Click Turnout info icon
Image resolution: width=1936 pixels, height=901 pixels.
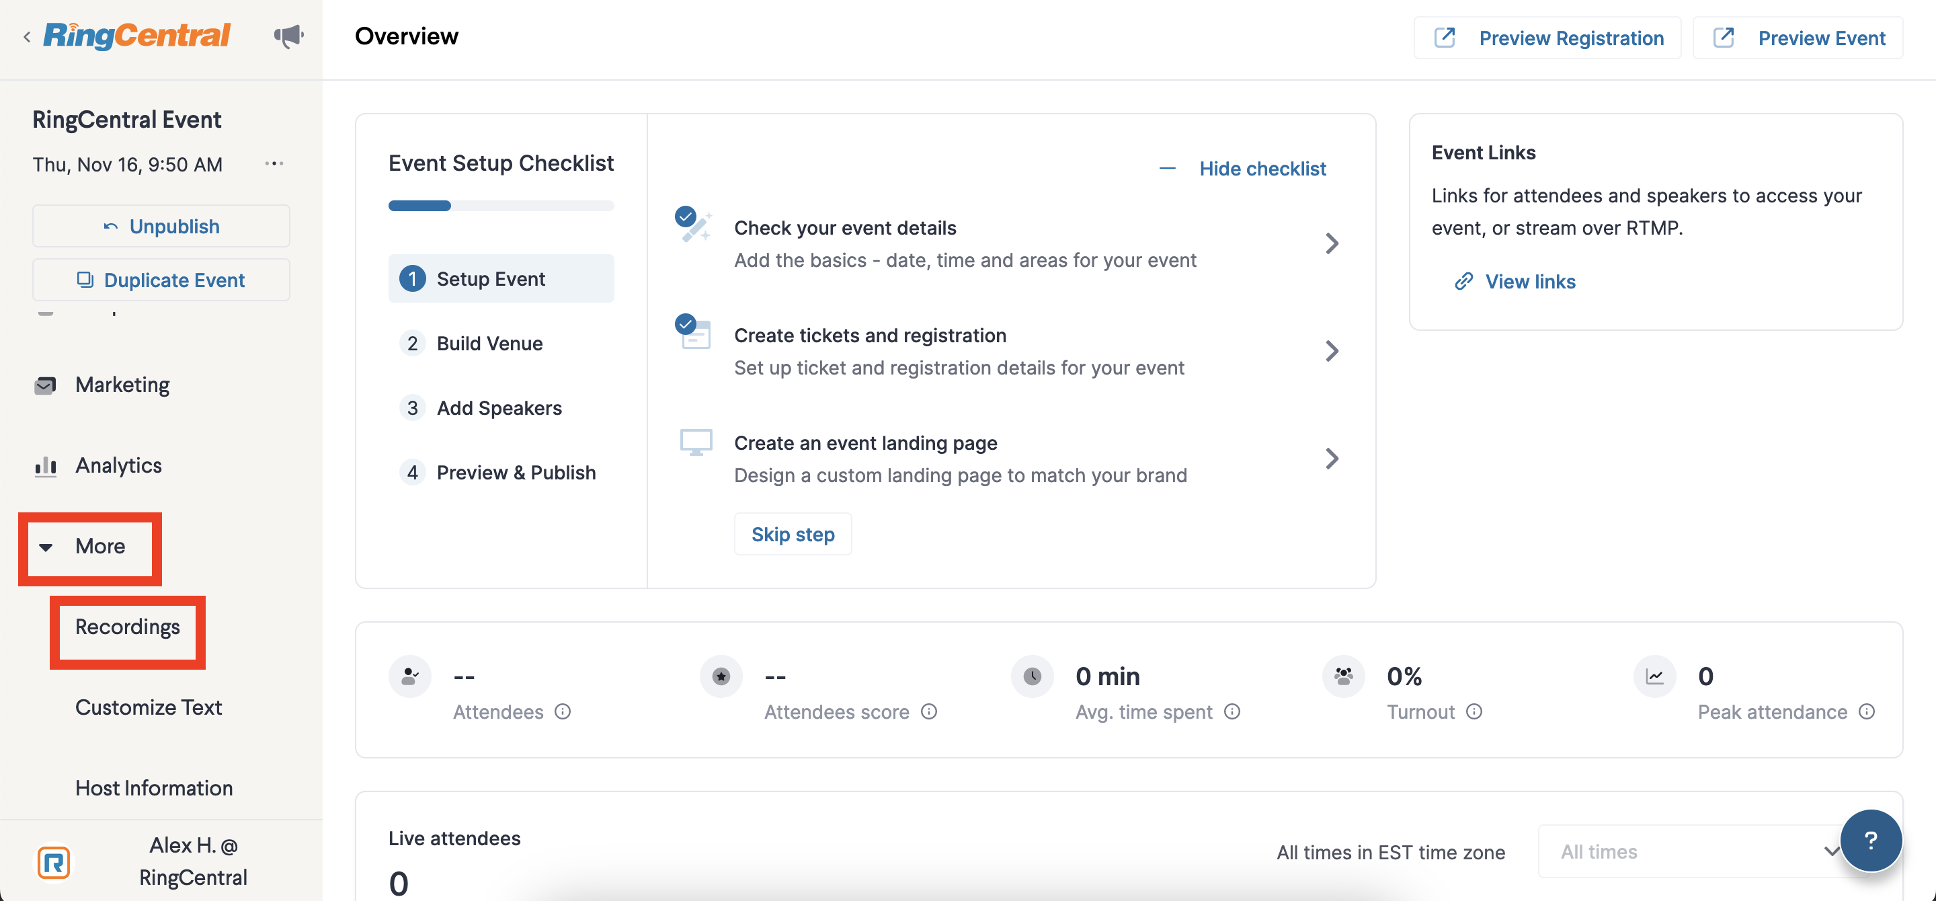(x=1475, y=711)
